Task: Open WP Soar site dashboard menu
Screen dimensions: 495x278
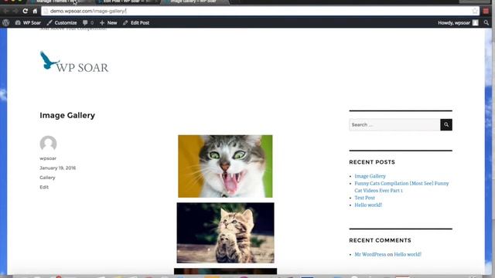Action: point(28,22)
